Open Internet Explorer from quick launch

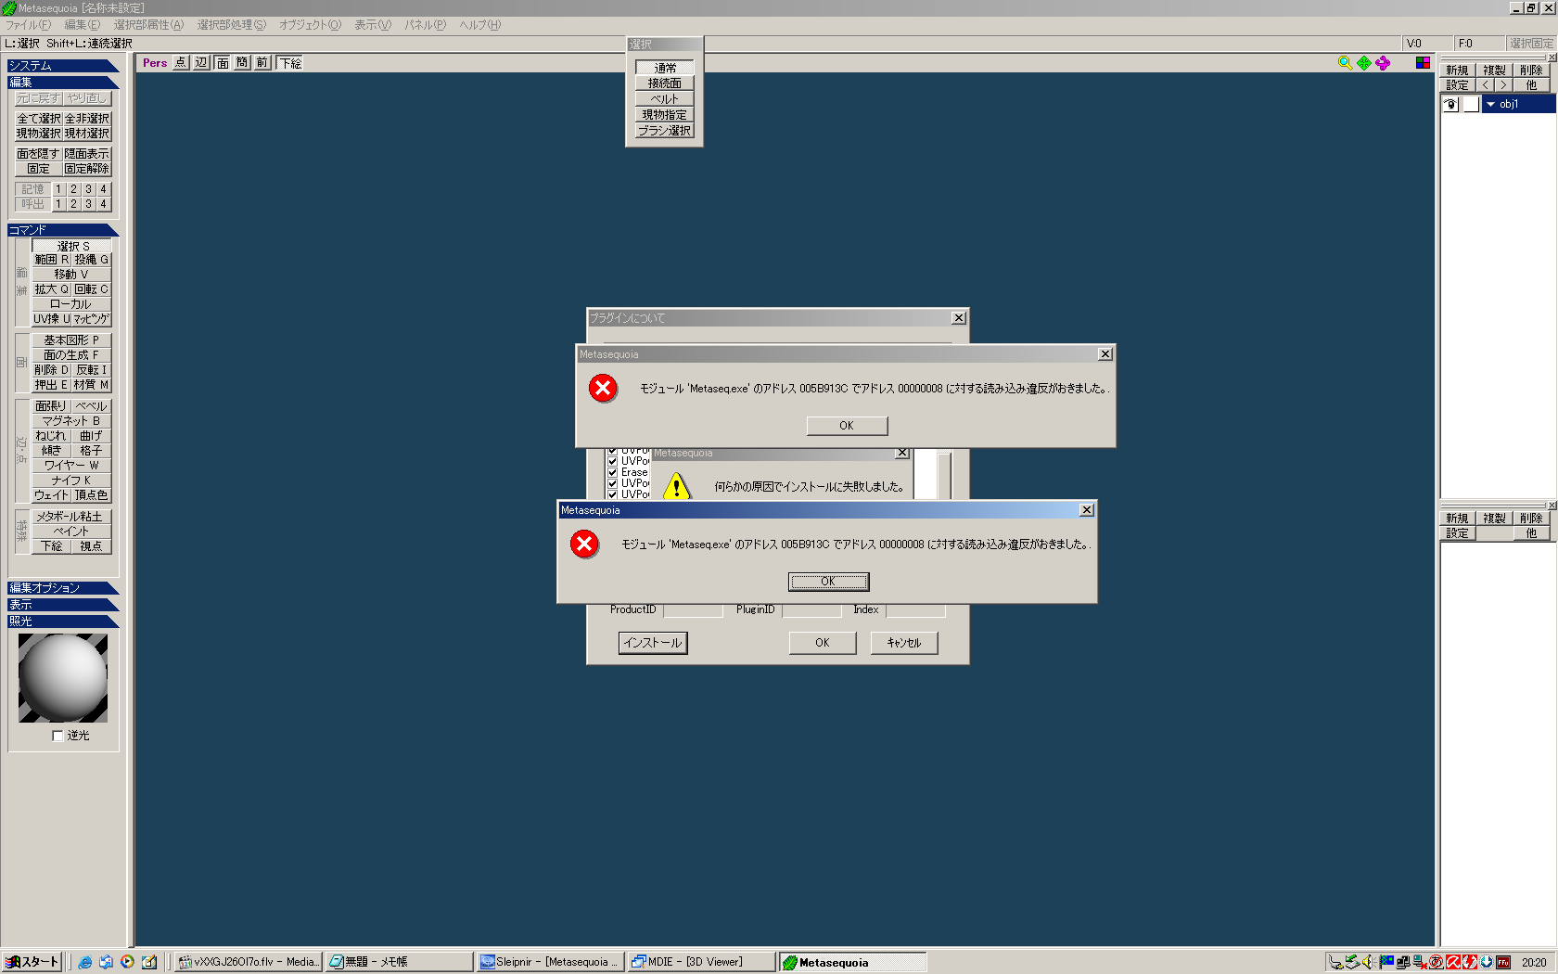[85, 962]
